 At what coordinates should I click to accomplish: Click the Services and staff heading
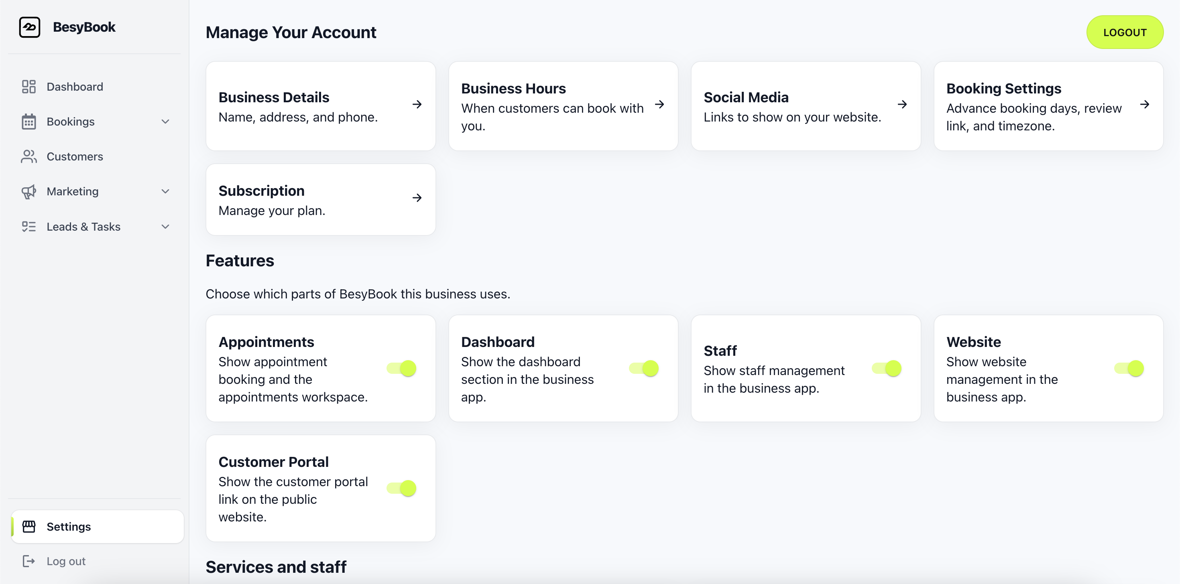(276, 567)
